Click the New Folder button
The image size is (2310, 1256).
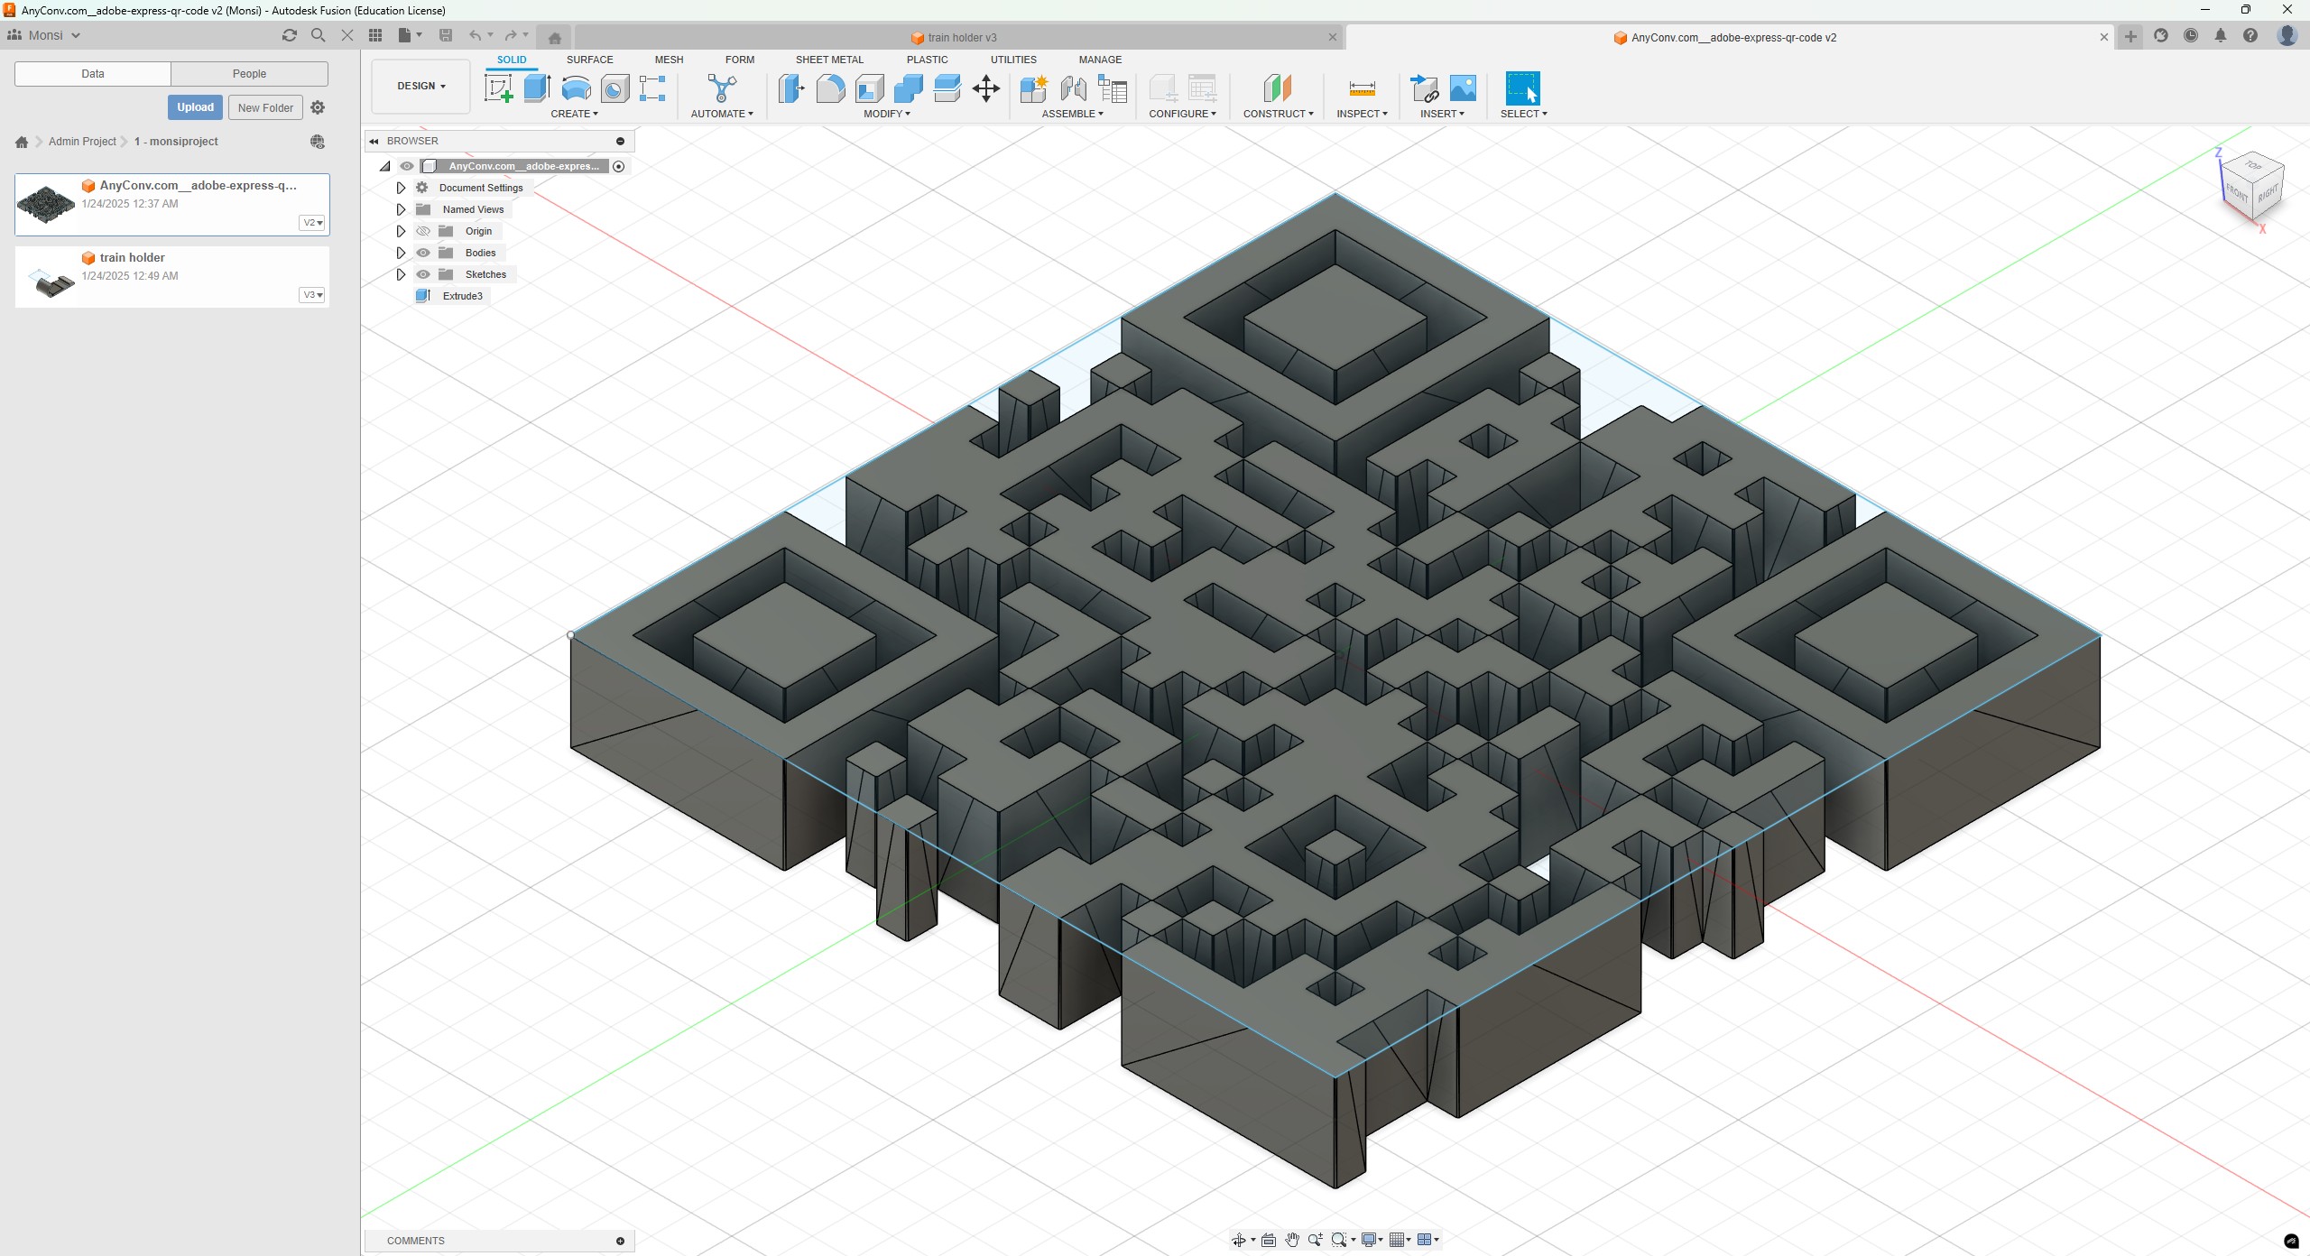[x=265, y=107]
